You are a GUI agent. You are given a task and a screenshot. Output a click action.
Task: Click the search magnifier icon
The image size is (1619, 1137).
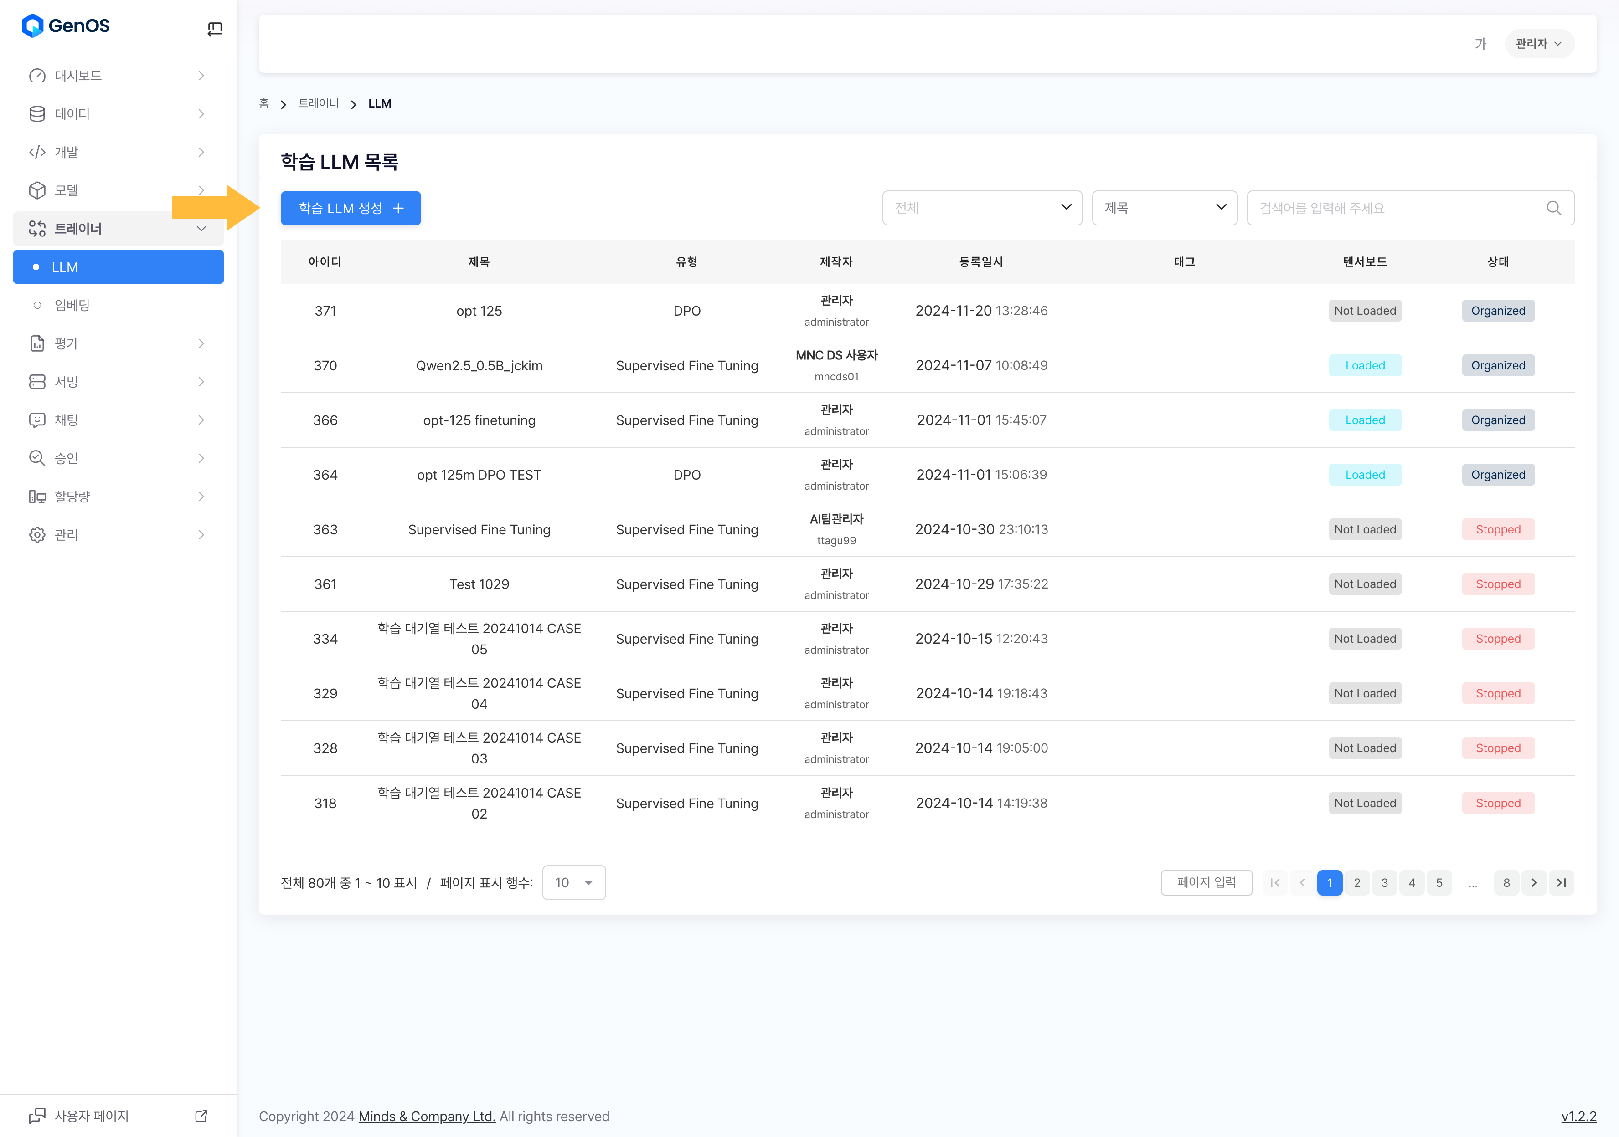pyautogui.click(x=1553, y=208)
